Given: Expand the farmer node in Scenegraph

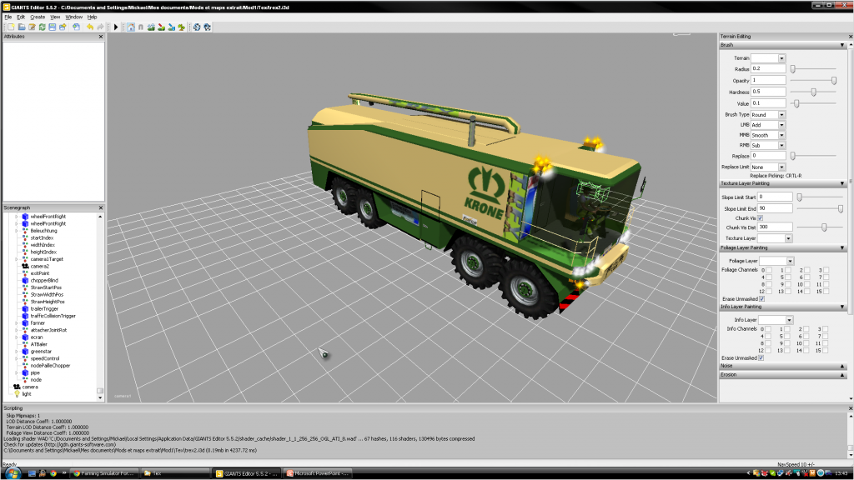Looking at the screenshot, I should tap(17, 322).
